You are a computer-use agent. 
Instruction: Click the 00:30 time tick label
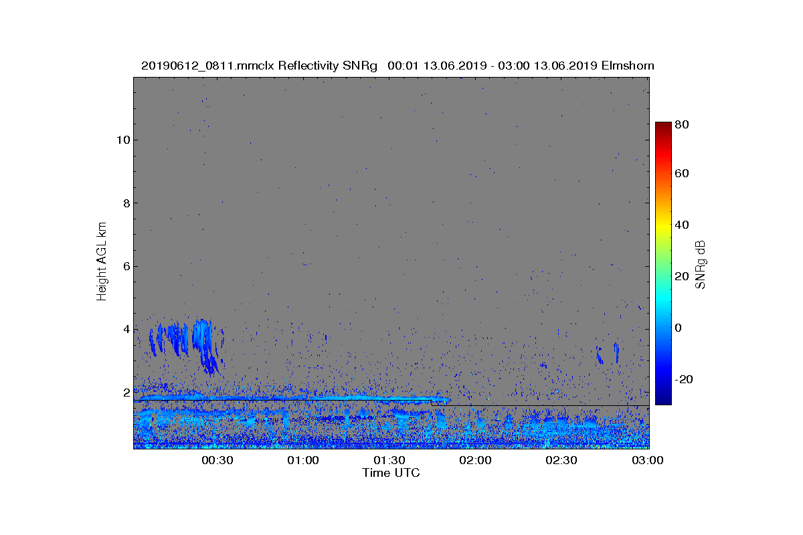[x=217, y=460]
